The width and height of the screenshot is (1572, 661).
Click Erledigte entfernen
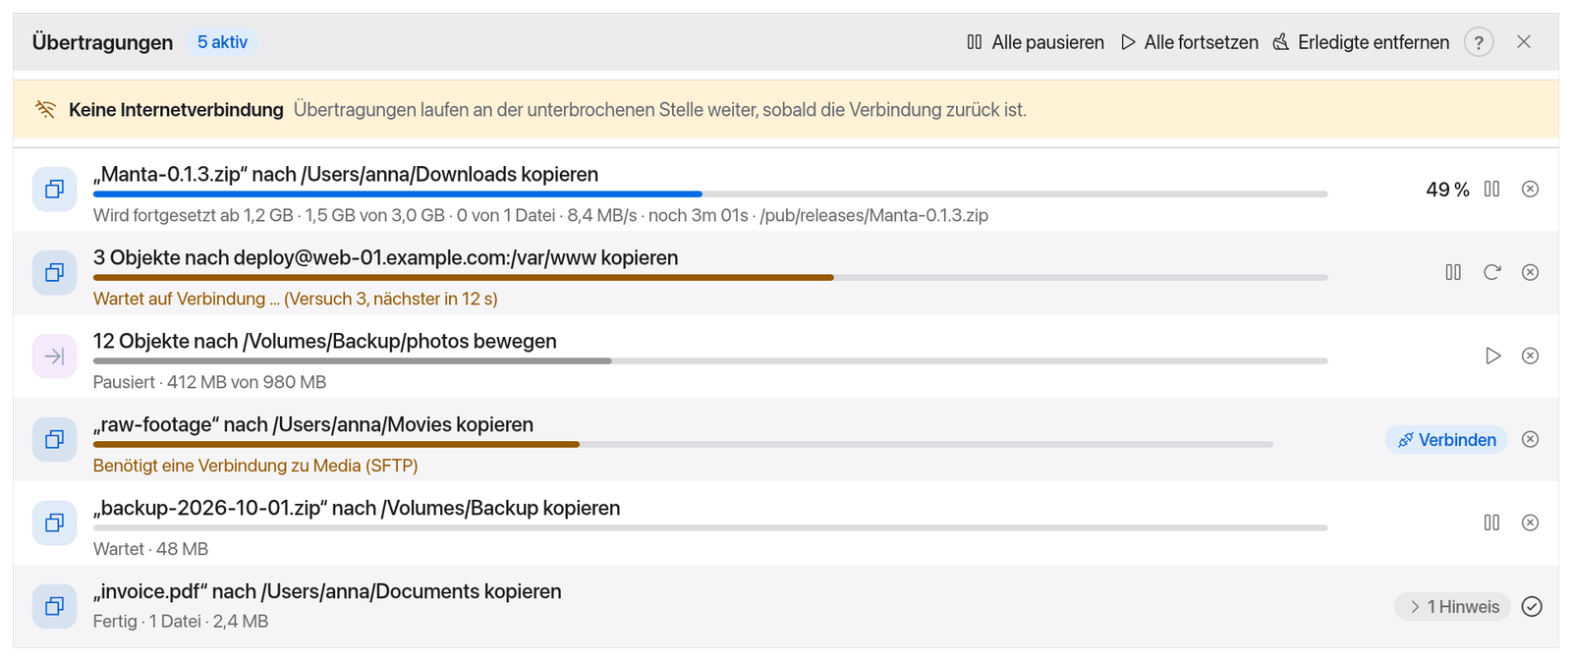click(x=1361, y=42)
